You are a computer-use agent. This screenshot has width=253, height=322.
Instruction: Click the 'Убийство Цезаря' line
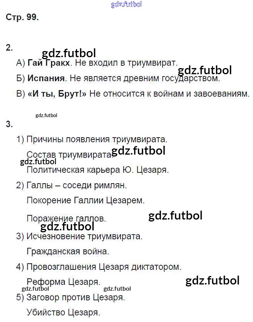click(63, 312)
